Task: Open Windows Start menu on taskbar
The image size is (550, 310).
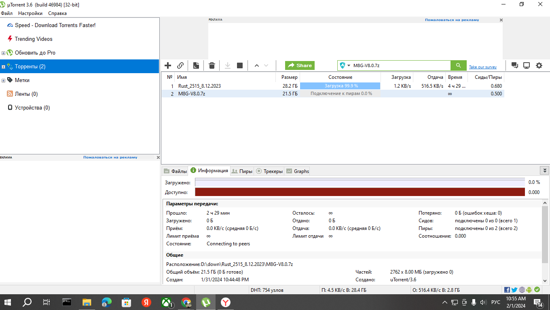Action: tap(8, 302)
